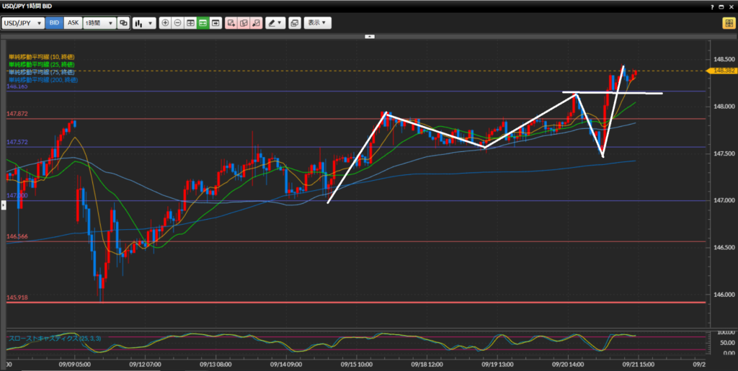
Task: Click the linked-charts icon beside timeframe selector
Action: tap(124, 23)
